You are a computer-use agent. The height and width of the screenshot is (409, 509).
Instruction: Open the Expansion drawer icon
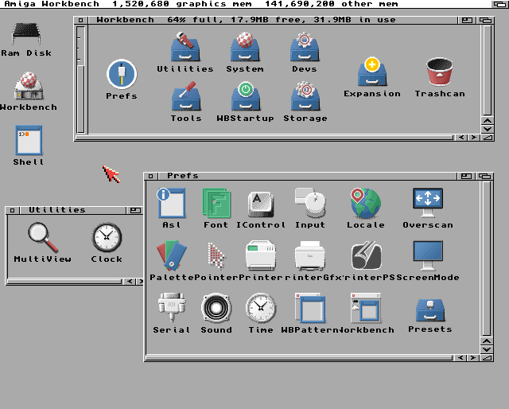371,72
